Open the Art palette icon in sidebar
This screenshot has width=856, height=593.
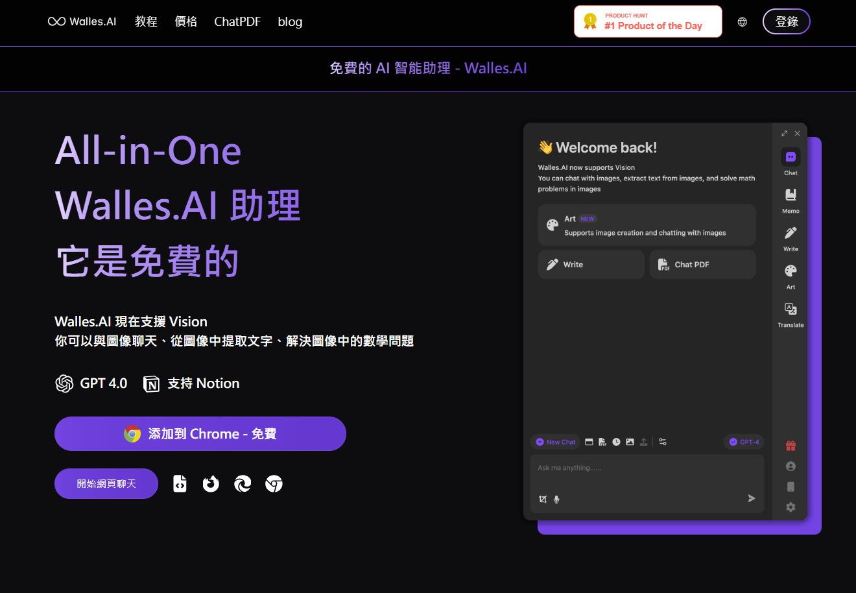(791, 271)
